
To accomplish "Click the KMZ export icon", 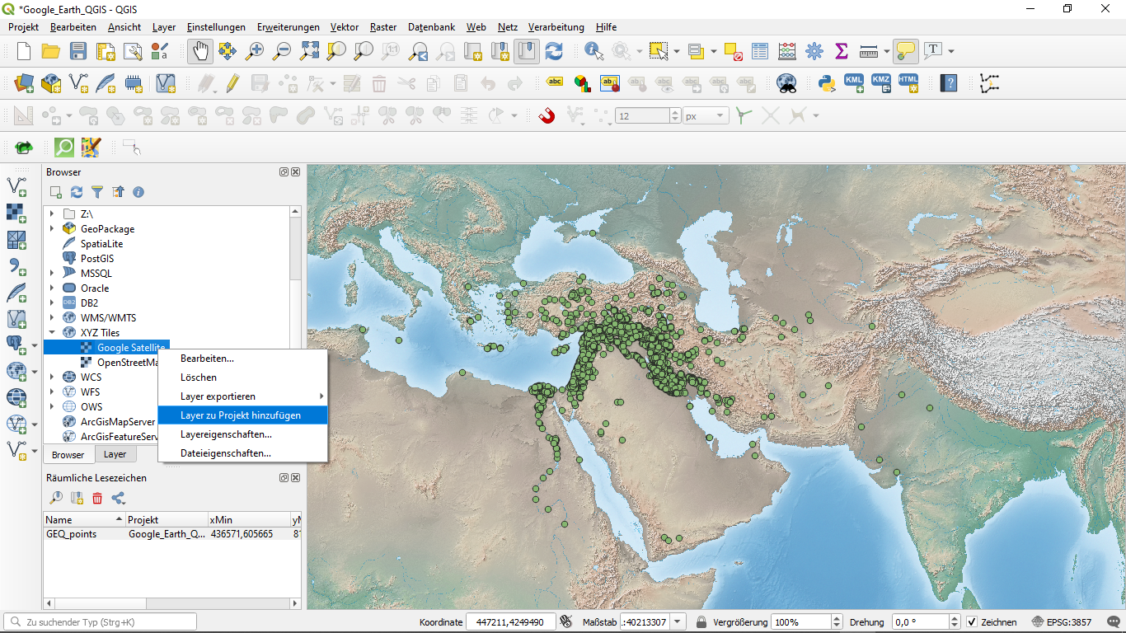I will (881, 83).
